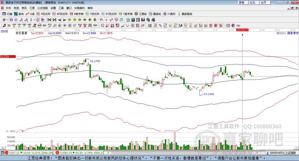Click the red pencil drawing tool icon
299x161 pixels.
[4, 25]
